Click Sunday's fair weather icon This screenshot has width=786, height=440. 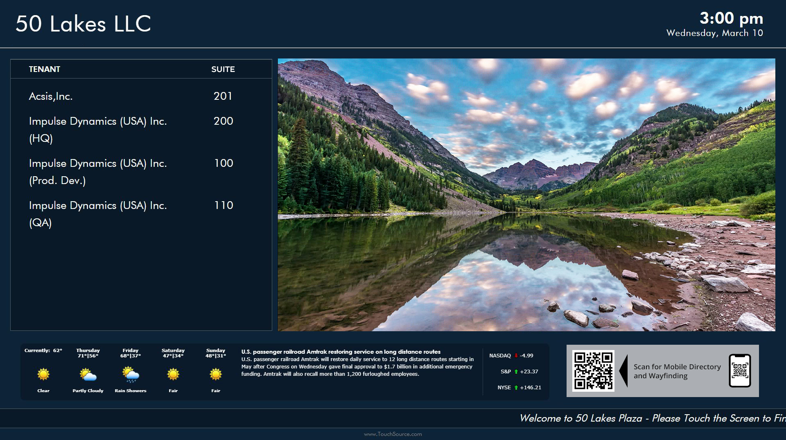(x=215, y=373)
